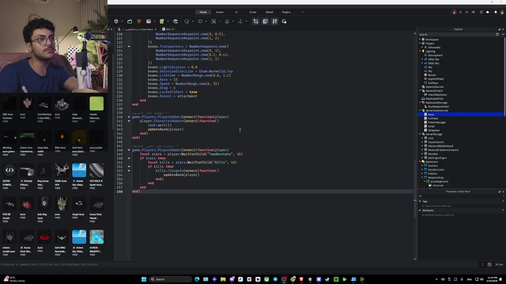Viewport: 506px width, 284px height.
Task: Click the green Terrain icon in toolbar
Action: pyautogui.click(x=130, y=21)
